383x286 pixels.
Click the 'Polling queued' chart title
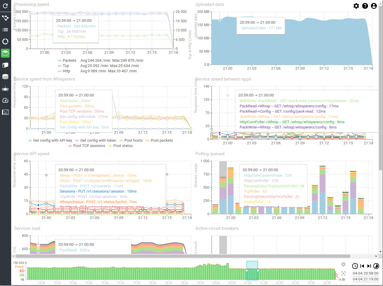click(210, 154)
